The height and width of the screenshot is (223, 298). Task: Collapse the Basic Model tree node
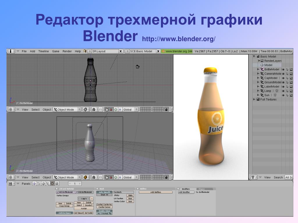point(254,56)
